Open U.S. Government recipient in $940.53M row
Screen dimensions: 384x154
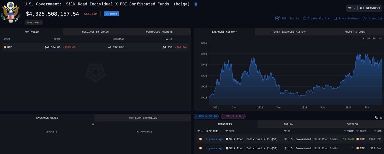(x=312, y=139)
